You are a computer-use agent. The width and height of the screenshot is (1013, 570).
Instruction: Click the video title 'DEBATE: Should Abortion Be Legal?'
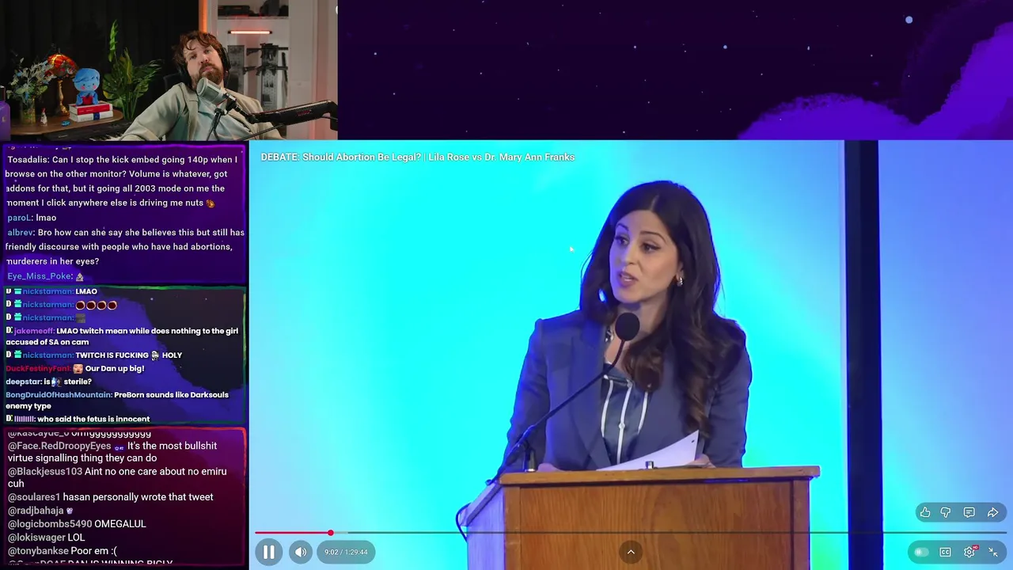pos(418,157)
